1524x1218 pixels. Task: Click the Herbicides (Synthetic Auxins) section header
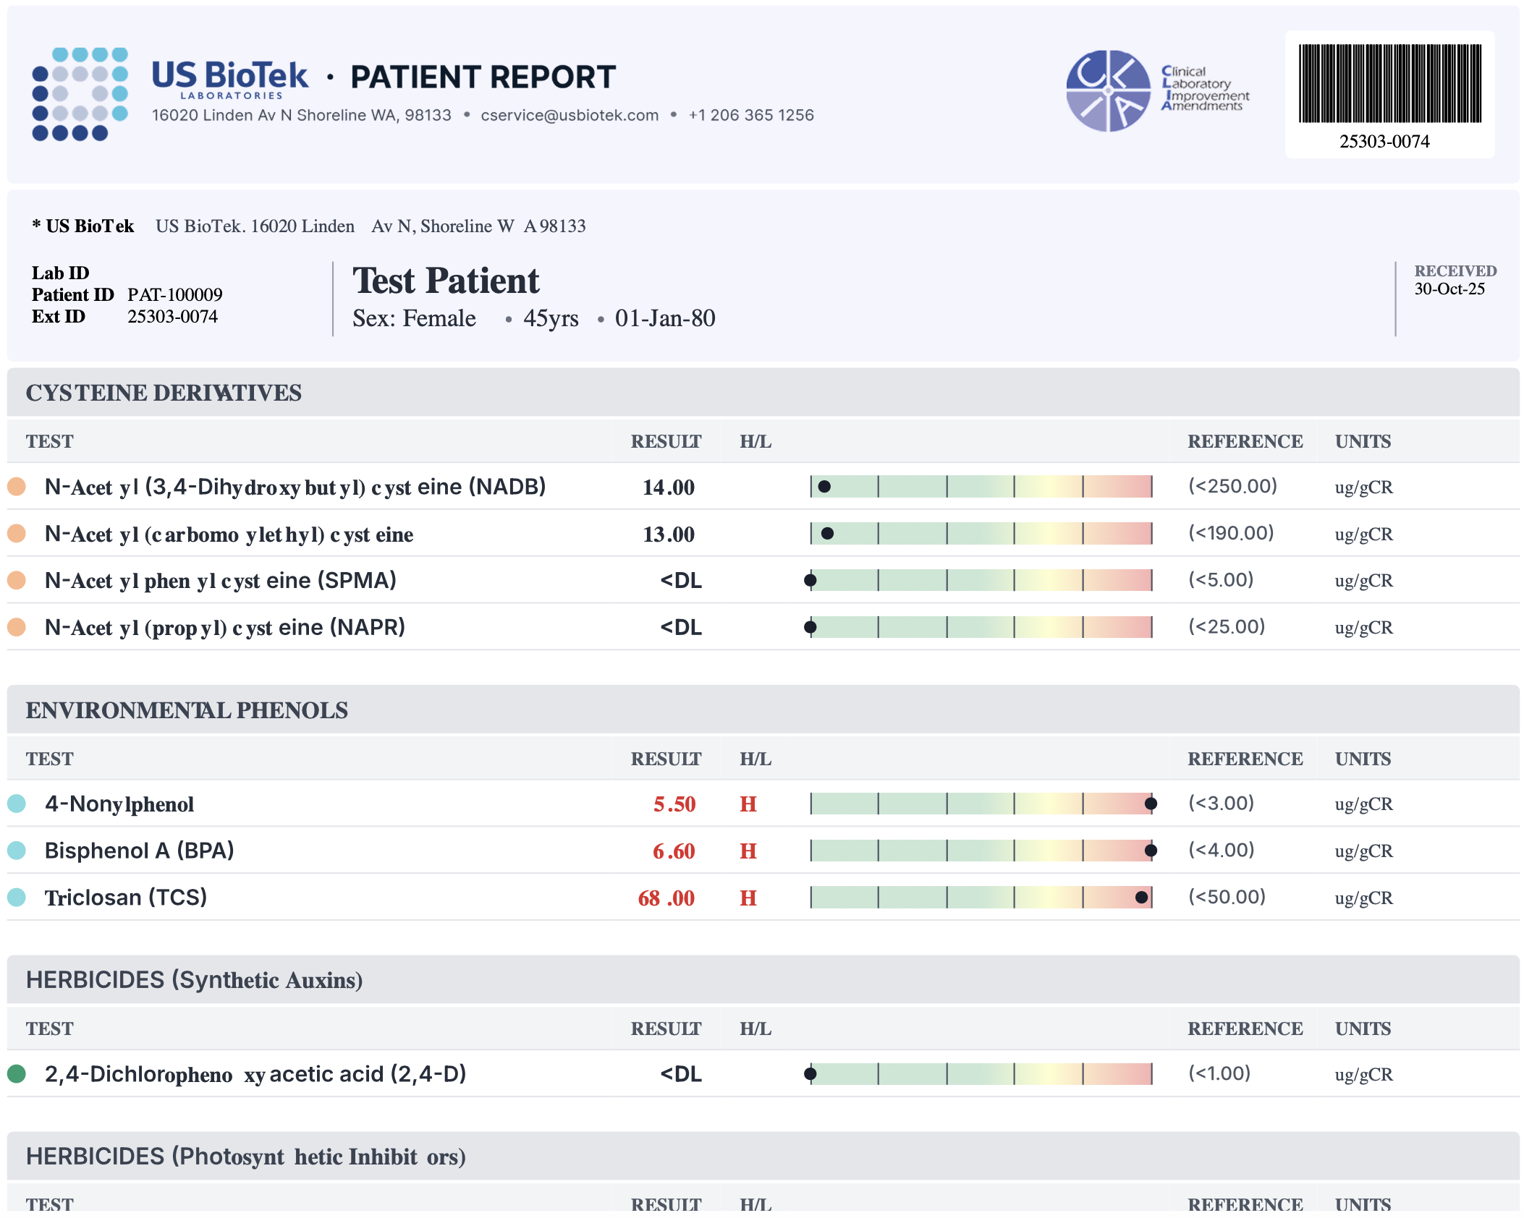tap(194, 980)
